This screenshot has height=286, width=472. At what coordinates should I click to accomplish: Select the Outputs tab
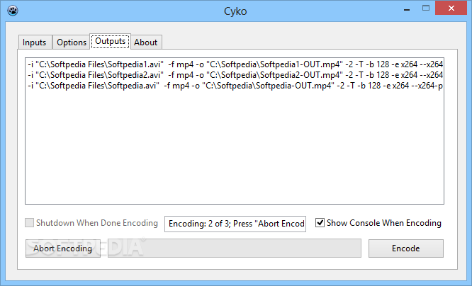click(x=110, y=42)
